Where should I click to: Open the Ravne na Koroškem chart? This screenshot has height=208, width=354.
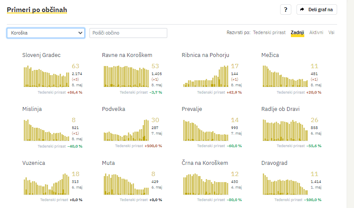point(126,76)
